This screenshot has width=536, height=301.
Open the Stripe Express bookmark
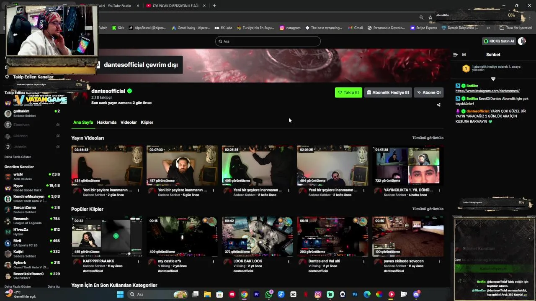pos(423,28)
